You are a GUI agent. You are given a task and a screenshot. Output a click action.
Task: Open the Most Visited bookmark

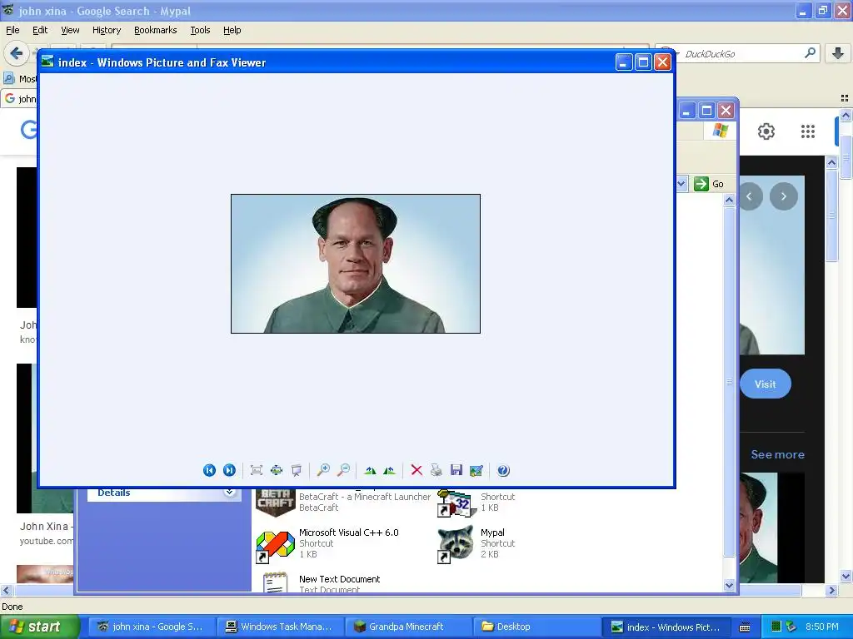click(19, 79)
